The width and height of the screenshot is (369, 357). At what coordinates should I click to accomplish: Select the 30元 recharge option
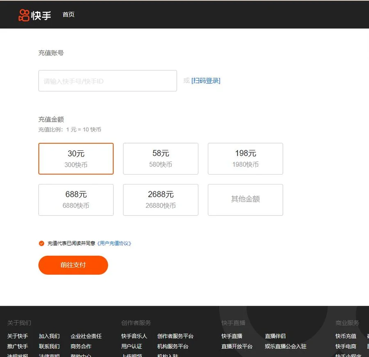point(76,159)
